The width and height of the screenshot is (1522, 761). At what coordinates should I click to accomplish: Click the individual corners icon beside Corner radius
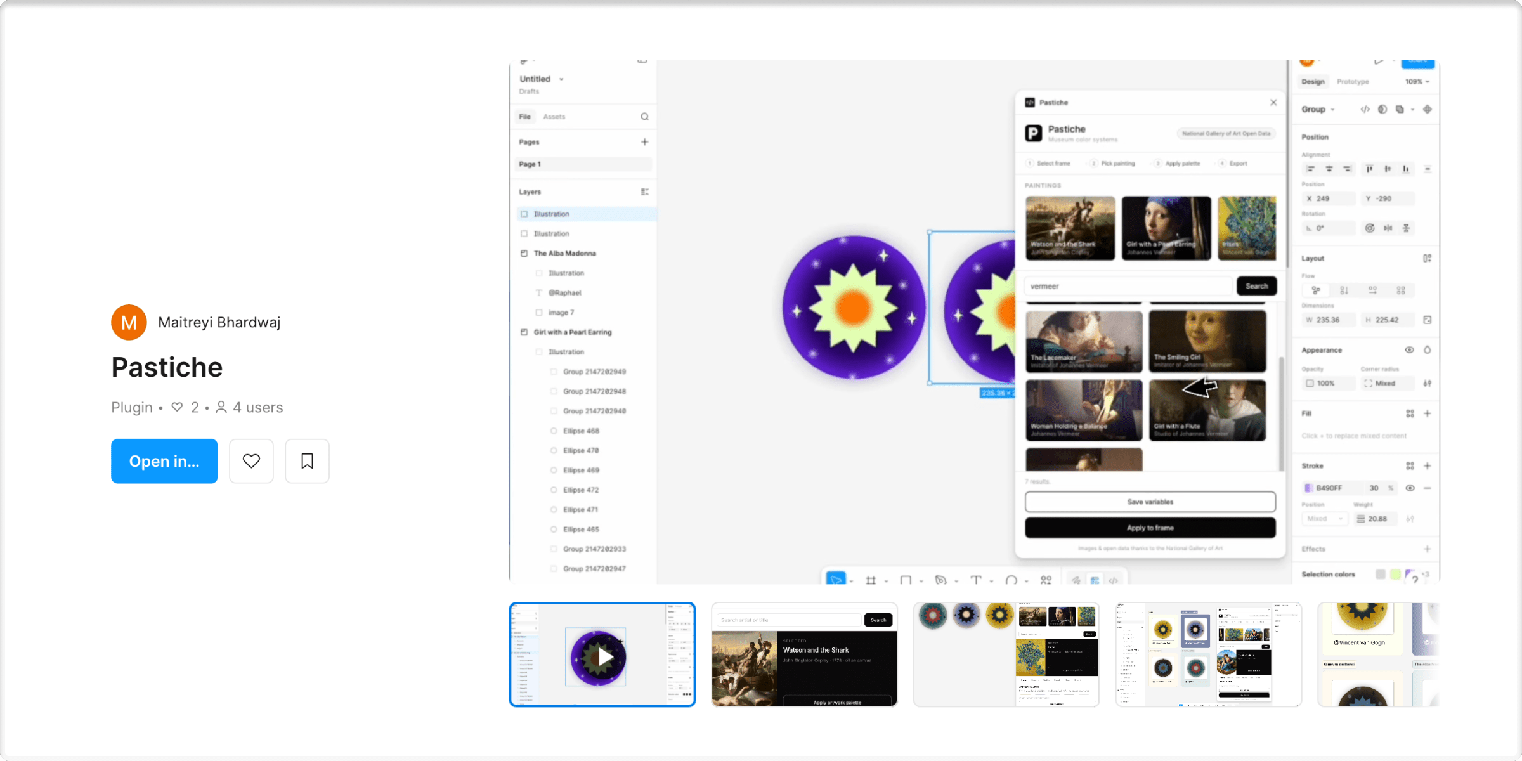1427,383
